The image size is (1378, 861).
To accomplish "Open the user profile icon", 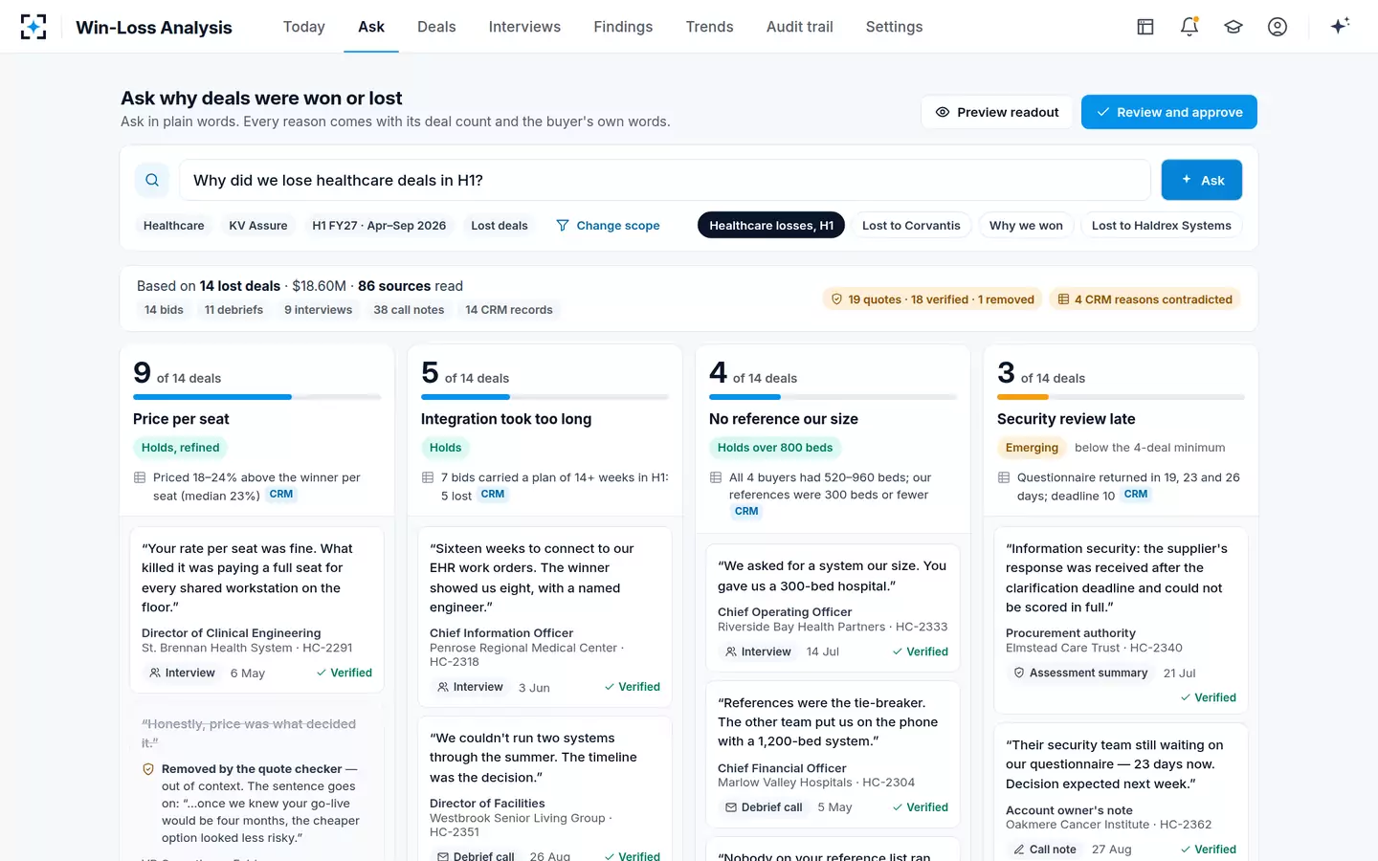I will 1278,27.
